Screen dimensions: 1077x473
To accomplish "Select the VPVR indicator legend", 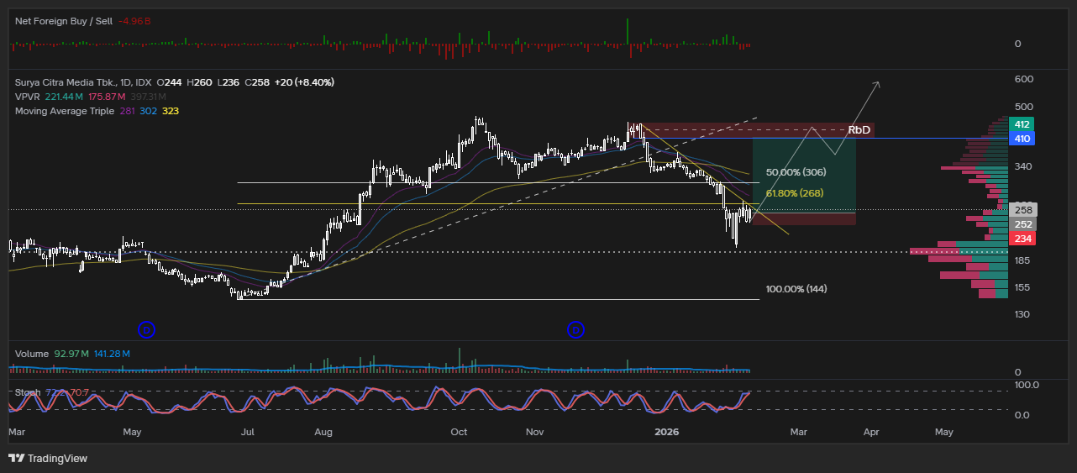I will click(x=28, y=97).
